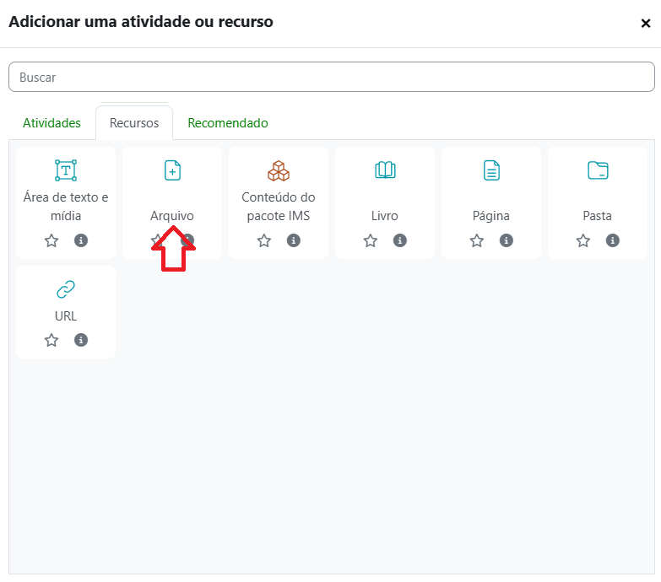Select the Conteúdo do pacote IMS icon

(279, 170)
